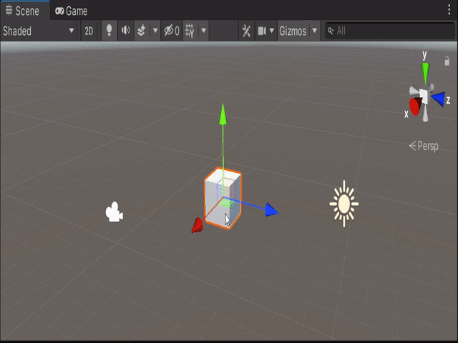Toggle scene lighting lightbulb
Image resolution: width=458 pixels, height=343 pixels.
(x=109, y=31)
